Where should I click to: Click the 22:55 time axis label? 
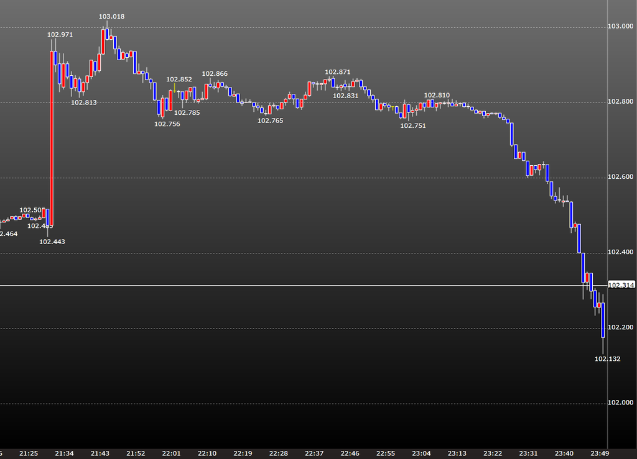386,454
